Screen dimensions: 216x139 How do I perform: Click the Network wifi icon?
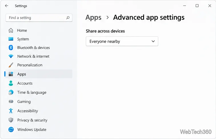coord(11,56)
